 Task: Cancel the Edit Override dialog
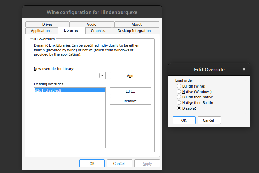(209, 120)
